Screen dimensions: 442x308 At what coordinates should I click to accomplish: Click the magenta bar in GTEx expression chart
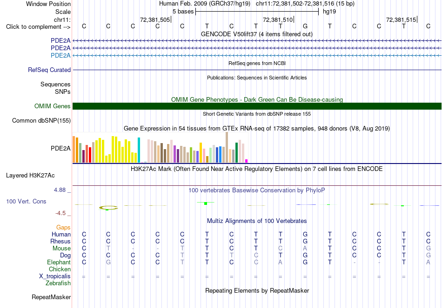tap(246, 161)
